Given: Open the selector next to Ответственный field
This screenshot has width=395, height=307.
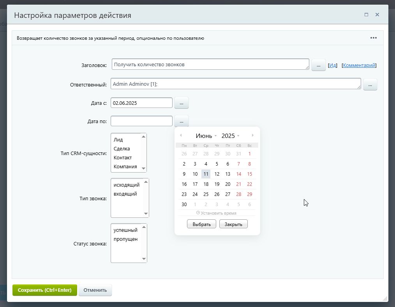Looking at the screenshot, I should coord(370,84).
